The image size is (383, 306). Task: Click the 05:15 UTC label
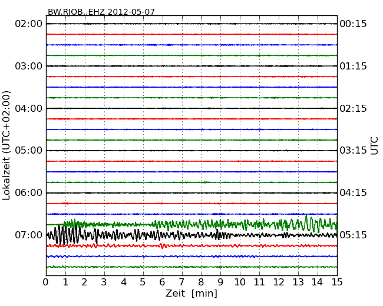coord(353,235)
